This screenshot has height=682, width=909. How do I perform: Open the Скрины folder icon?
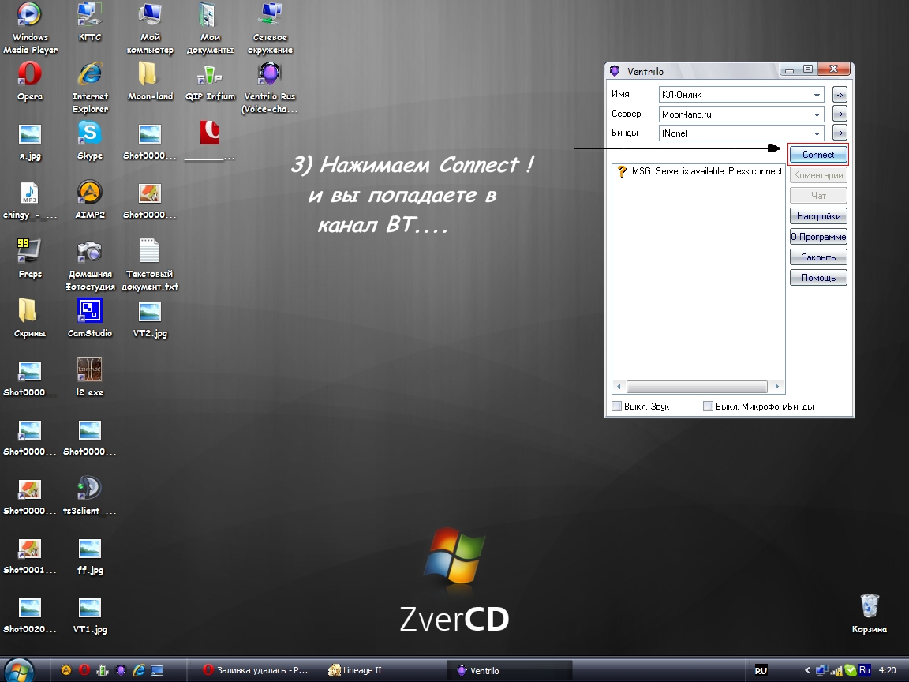coord(29,318)
